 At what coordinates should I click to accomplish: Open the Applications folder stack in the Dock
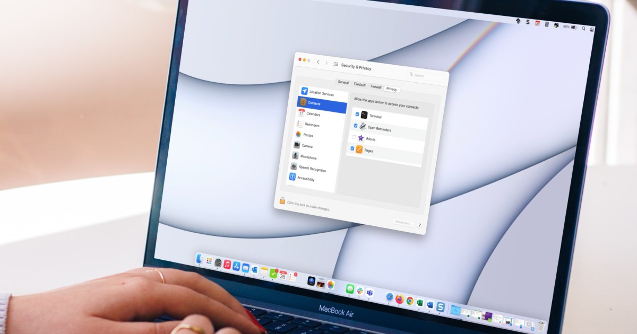tap(455, 310)
